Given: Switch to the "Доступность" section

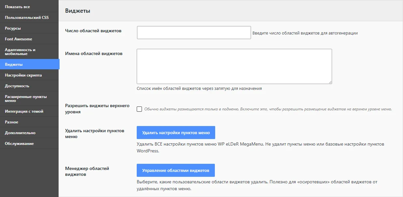Looking at the screenshot, I should pyautogui.click(x=29, y=86).
